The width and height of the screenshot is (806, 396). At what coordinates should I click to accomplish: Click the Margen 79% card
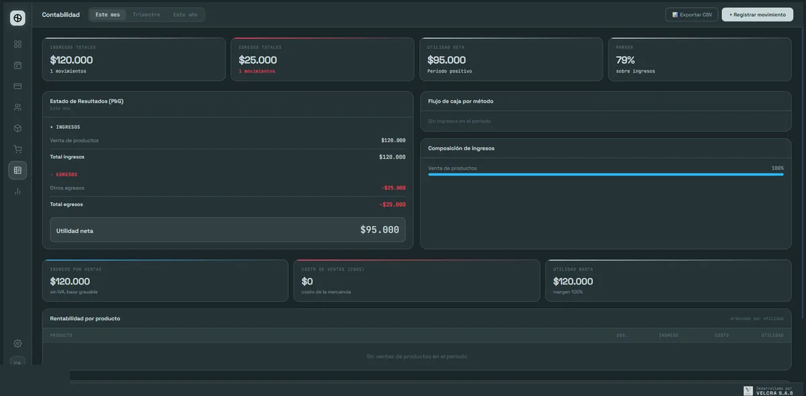tap(700, 60)
